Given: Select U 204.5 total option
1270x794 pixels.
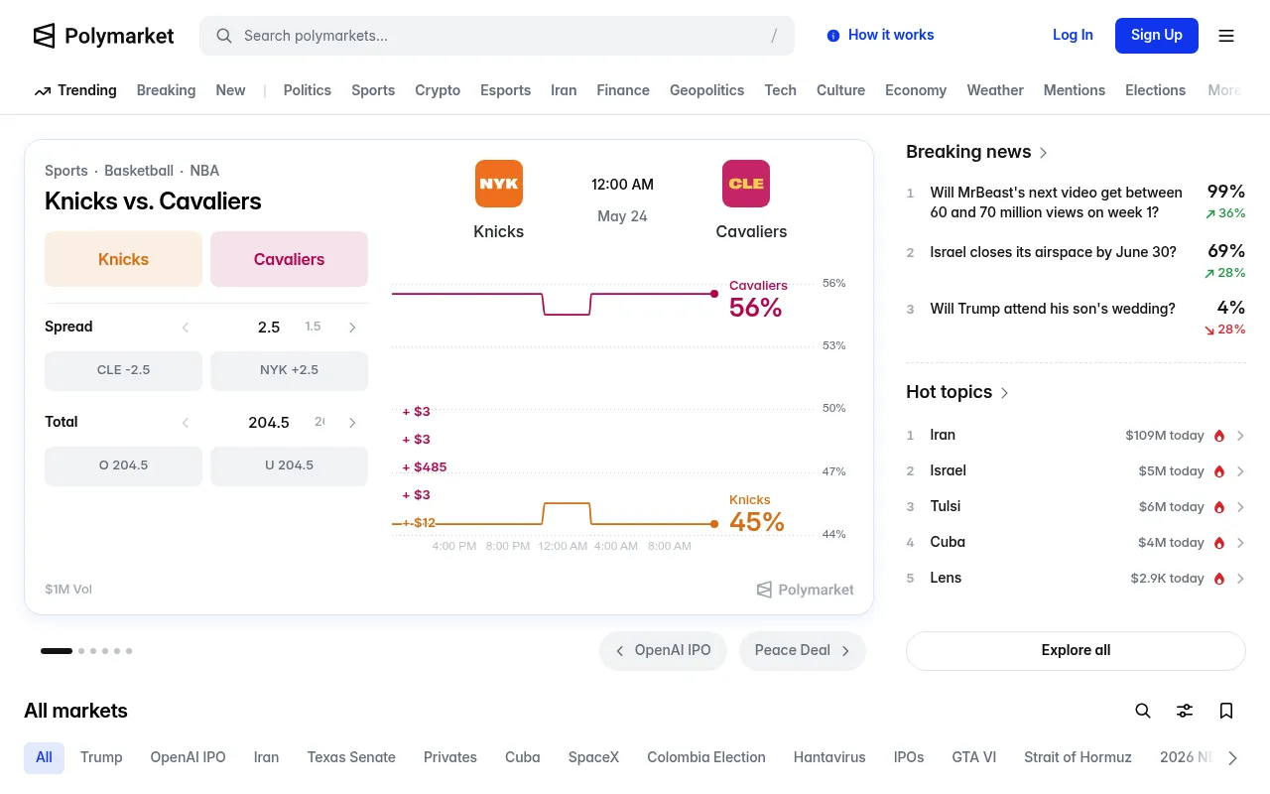Looking at the screenshot, I should pos(289,465).
